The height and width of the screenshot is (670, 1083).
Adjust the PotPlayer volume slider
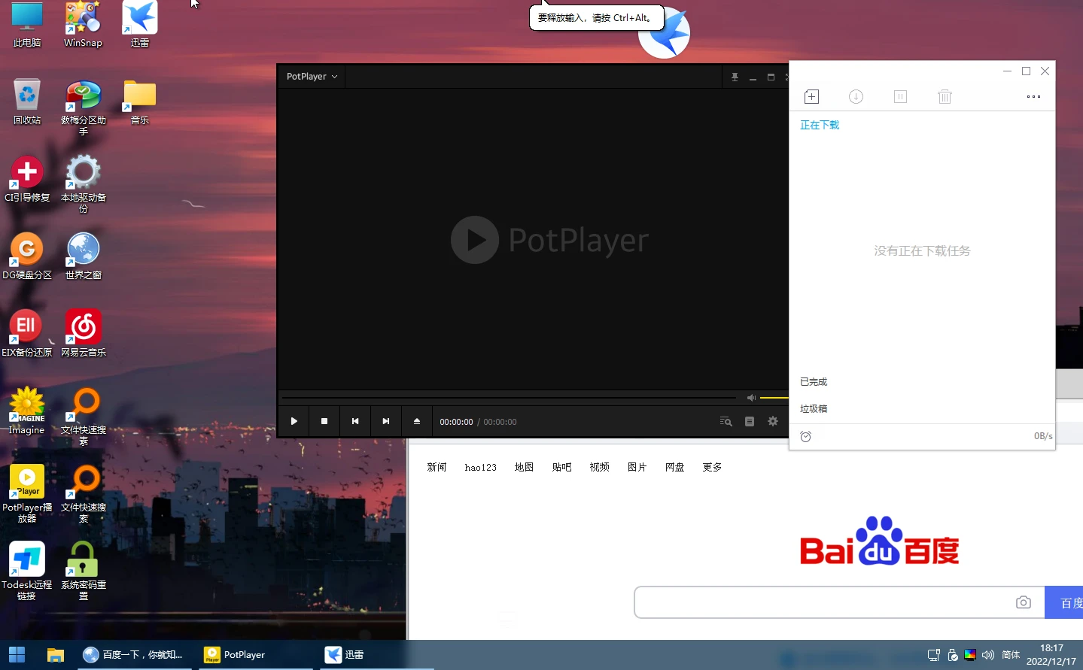[774, 398]
